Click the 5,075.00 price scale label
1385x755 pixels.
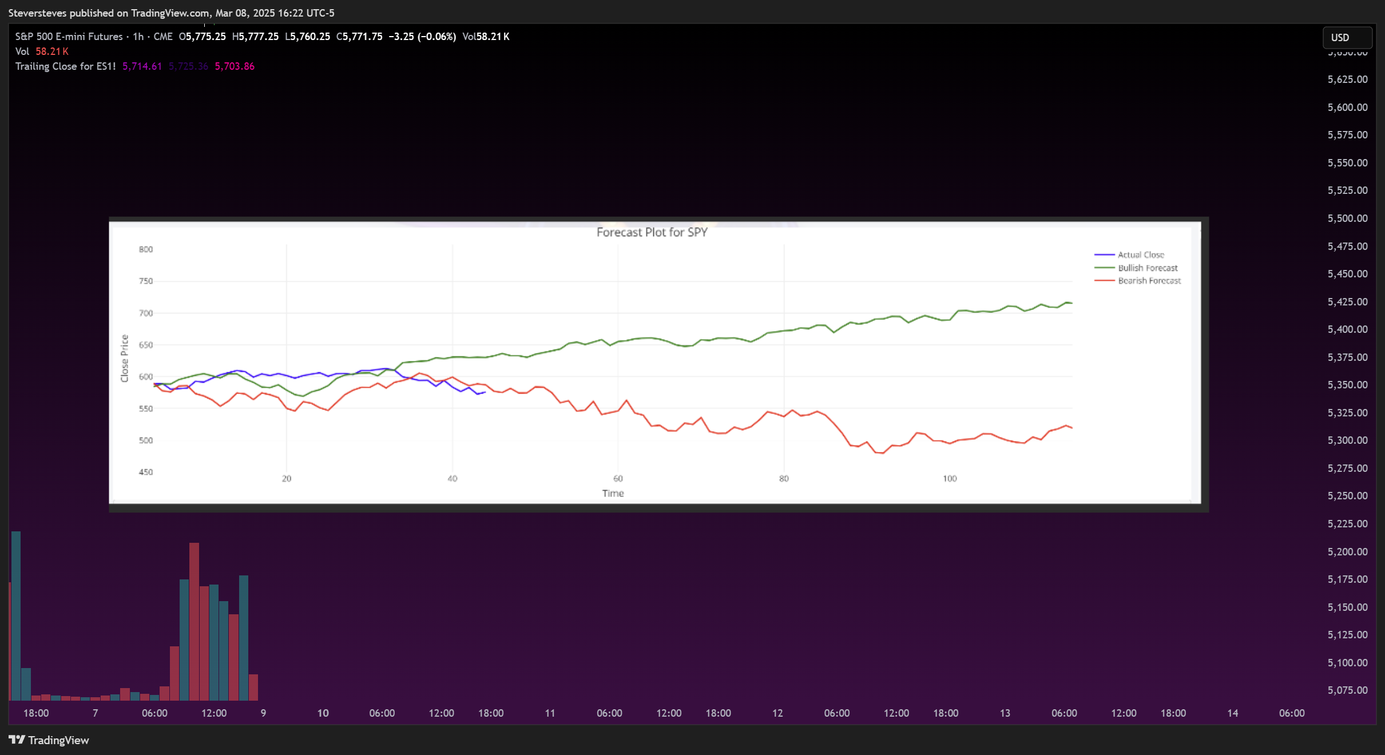tap(1347, 690)
